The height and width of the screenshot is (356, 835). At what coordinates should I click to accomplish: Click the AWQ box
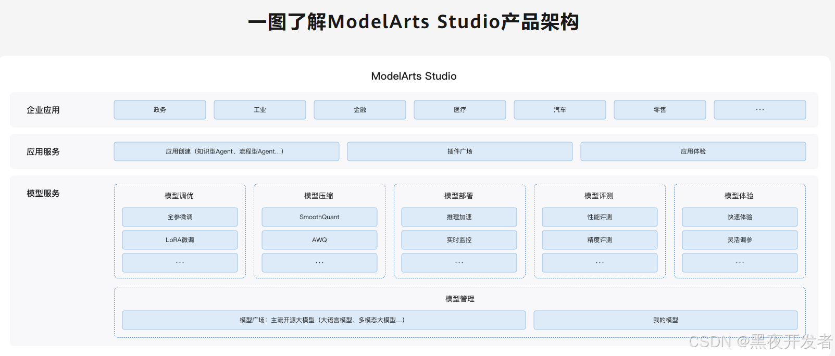coord(319,240)
